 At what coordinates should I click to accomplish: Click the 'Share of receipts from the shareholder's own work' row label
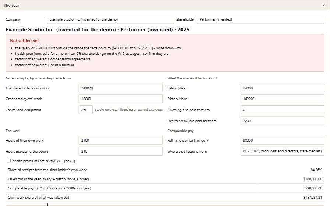[47, 170]
